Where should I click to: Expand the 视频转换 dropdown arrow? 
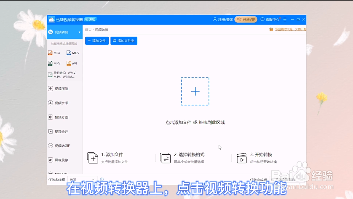point(79,32)
